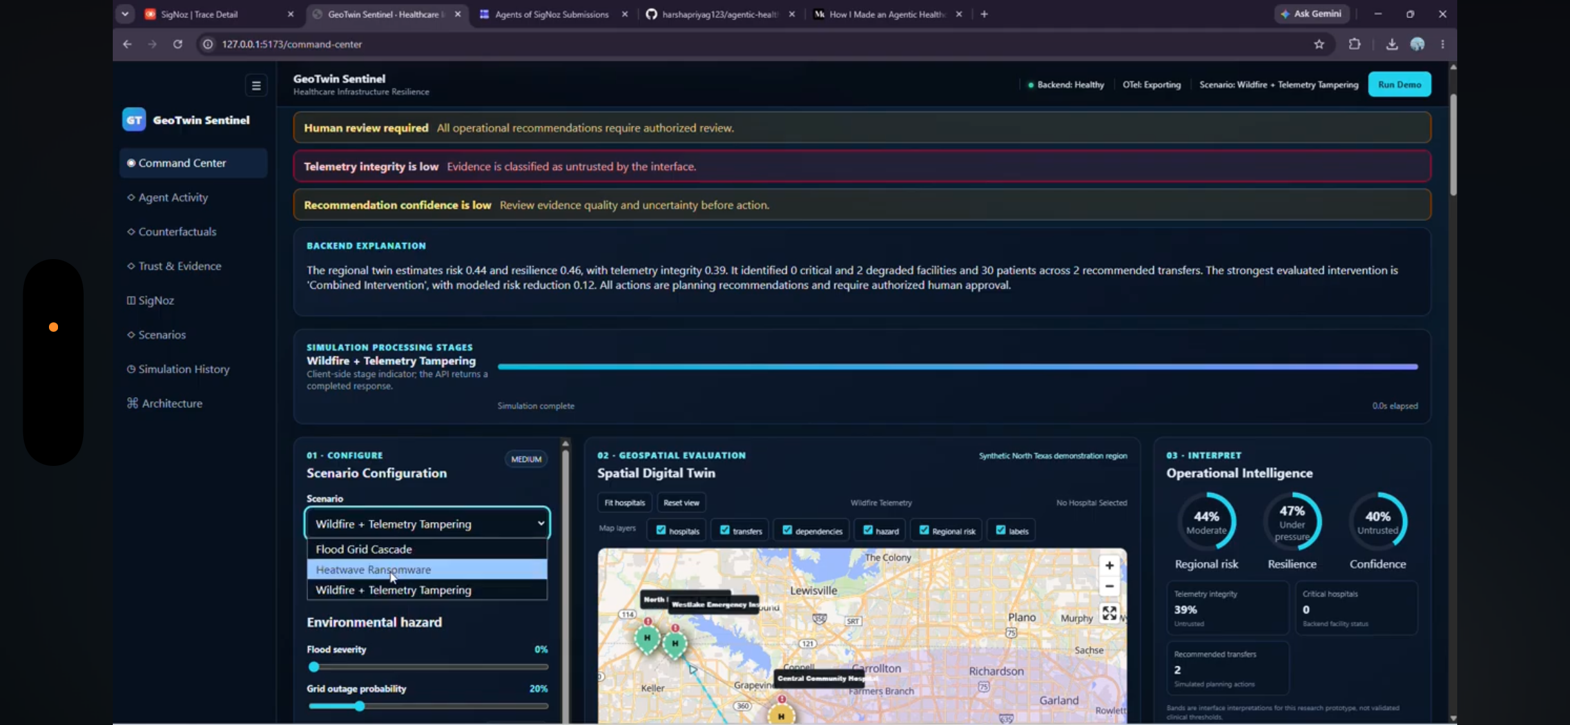
Task: Open the browser downloads icon
Action: click(1392, 44)
